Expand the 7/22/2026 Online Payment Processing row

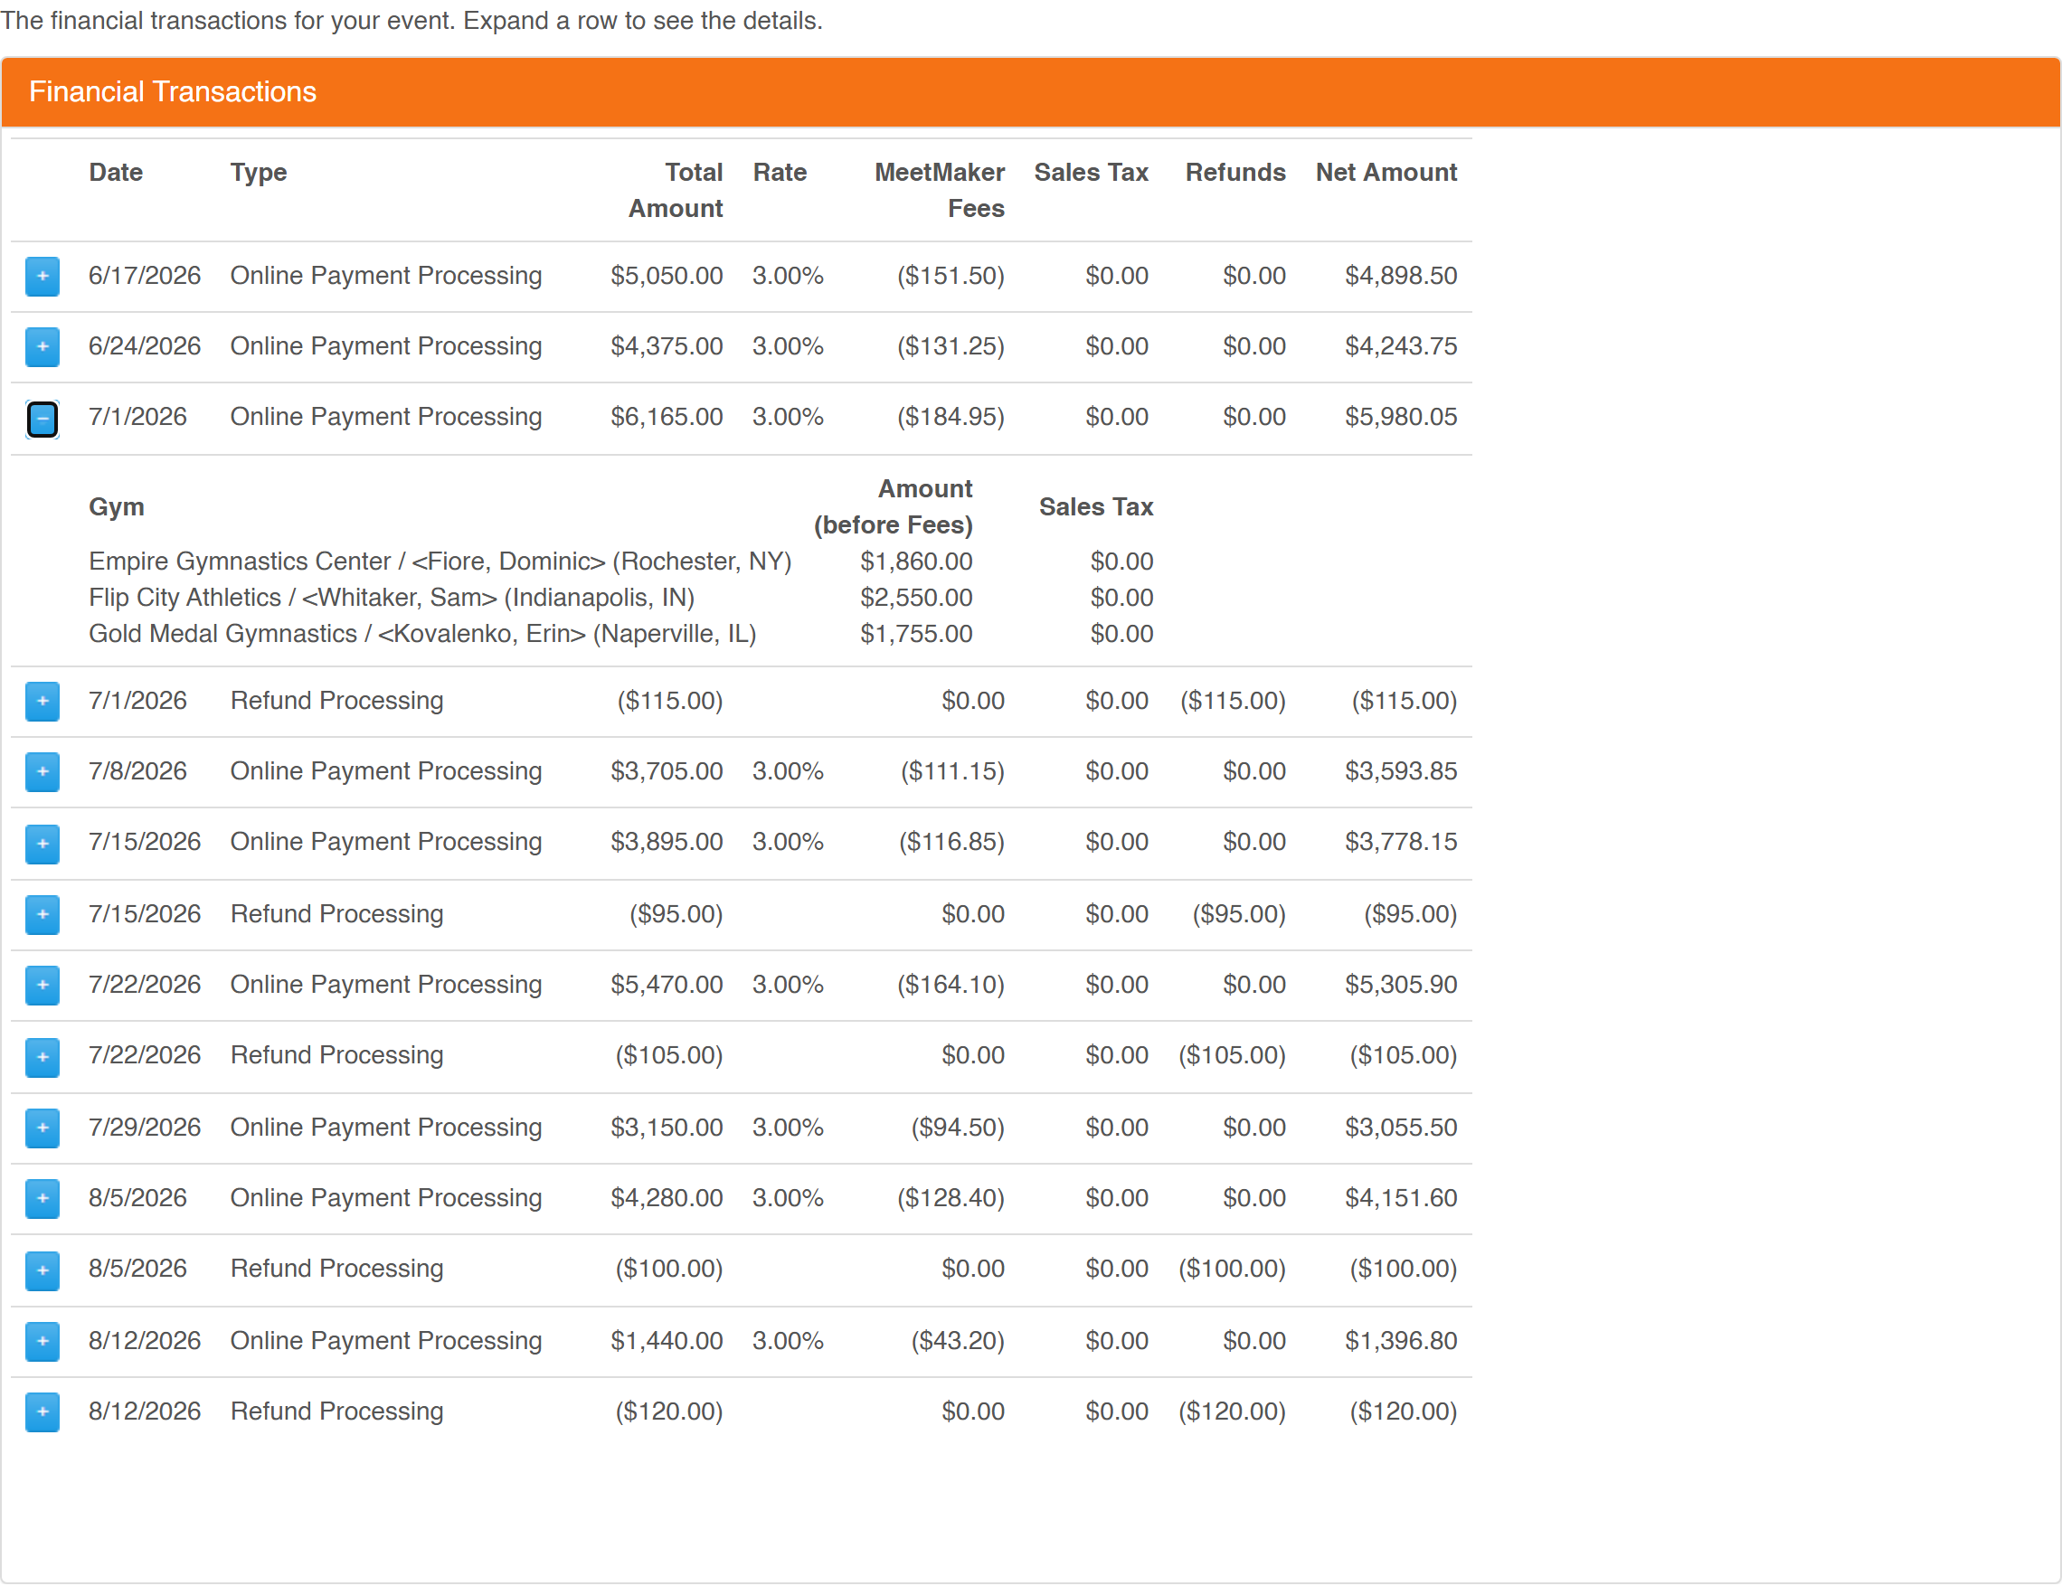coord(43,986)
